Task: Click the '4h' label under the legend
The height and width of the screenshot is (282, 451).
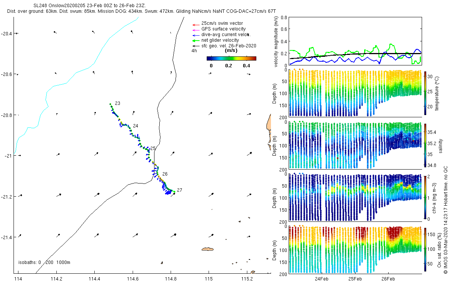Action: point(194,50)
